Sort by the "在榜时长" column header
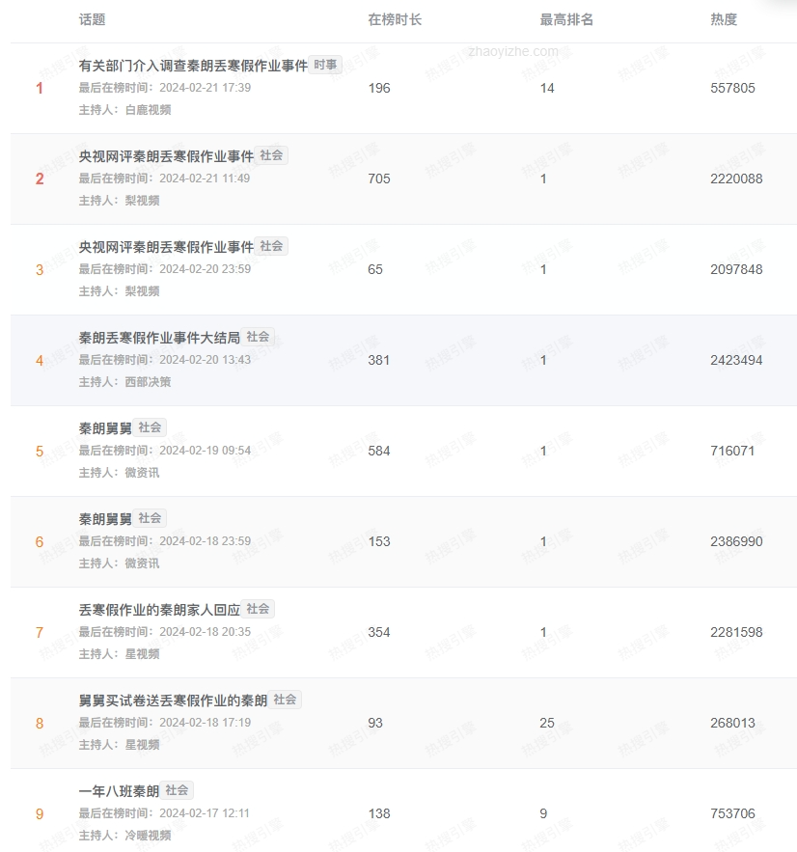797x852 pixels. [395, 19]
